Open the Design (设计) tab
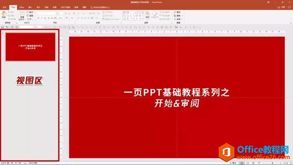 38,7
